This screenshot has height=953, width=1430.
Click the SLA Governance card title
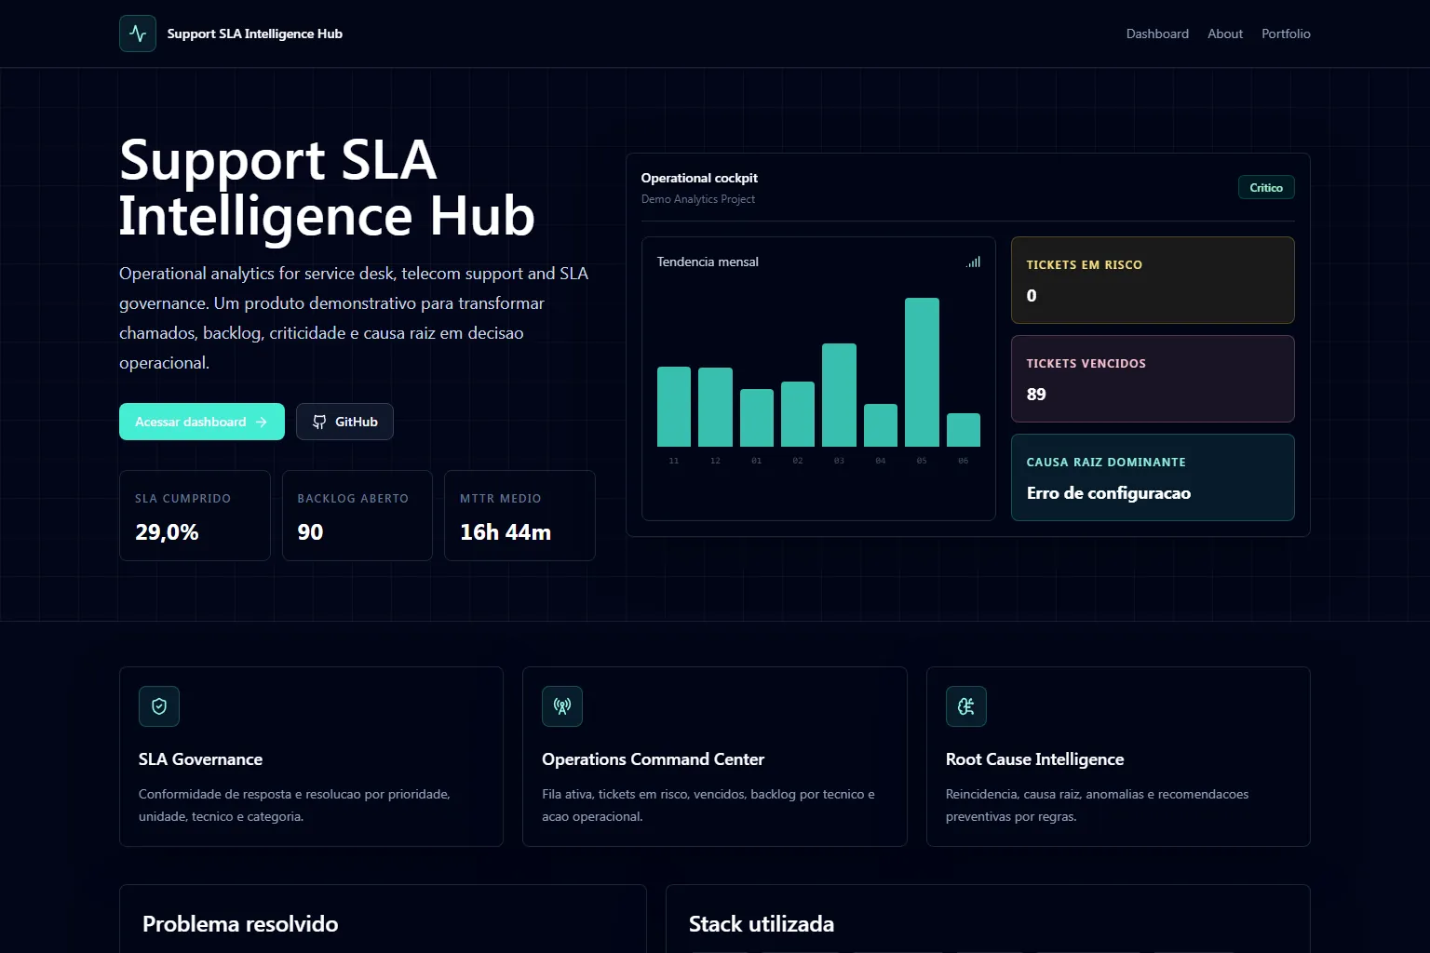(x=200, y=759)
